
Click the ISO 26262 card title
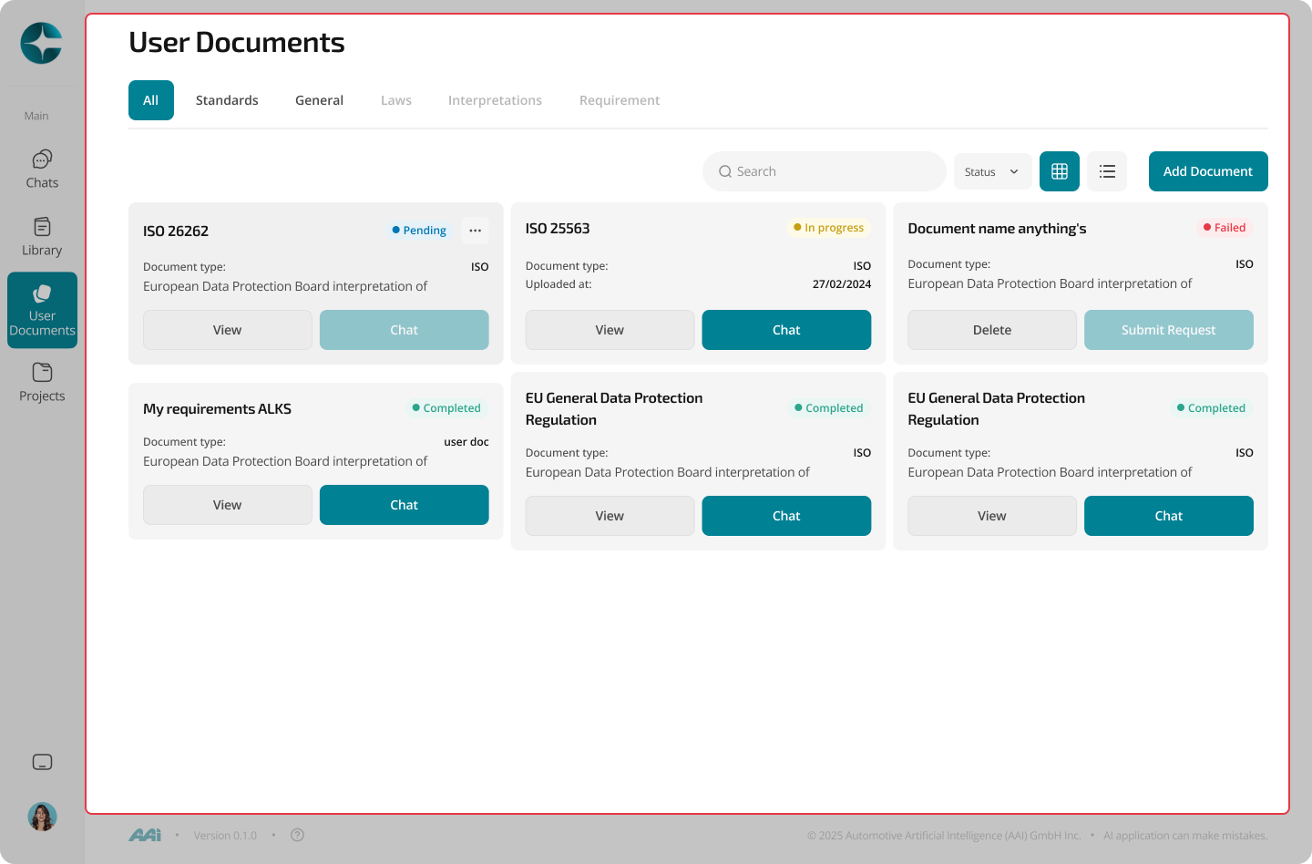coord(176,231)
